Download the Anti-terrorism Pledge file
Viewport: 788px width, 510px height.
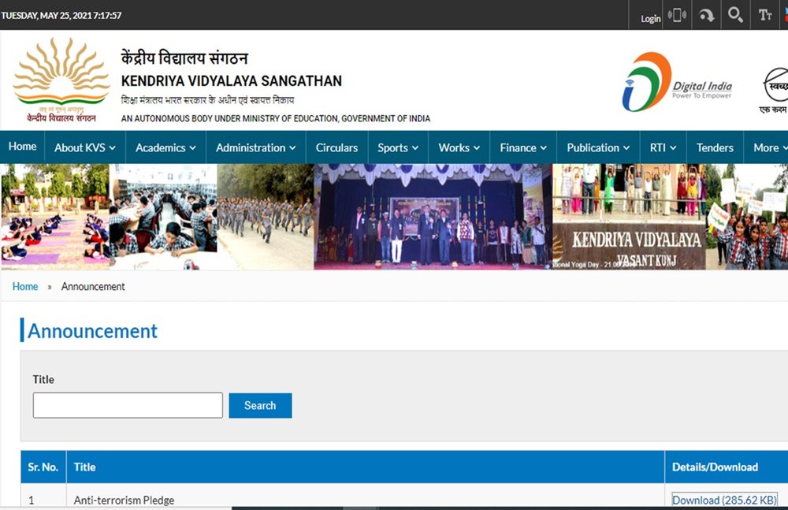point(724,500)
